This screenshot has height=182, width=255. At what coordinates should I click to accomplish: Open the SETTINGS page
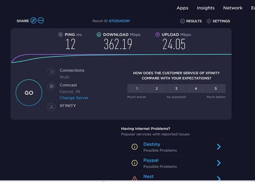[222, 21]
